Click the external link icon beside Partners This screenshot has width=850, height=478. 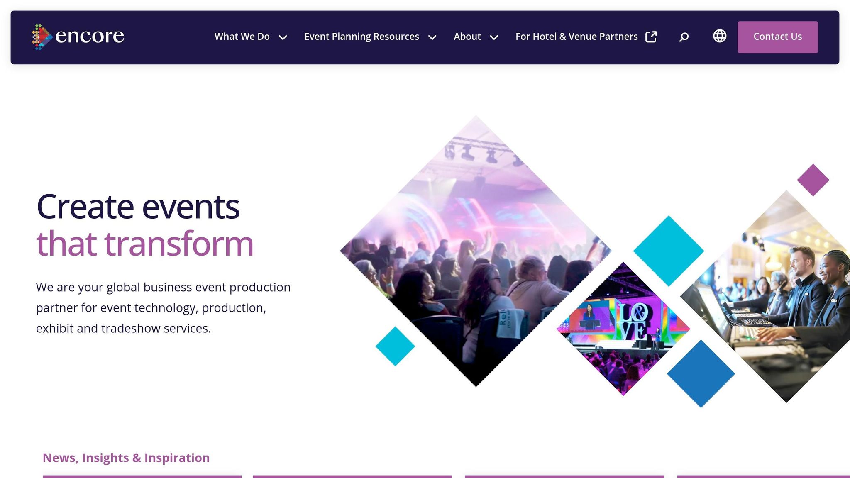[651, 37]
